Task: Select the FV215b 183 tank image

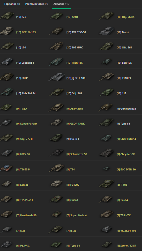Action: (x=7, y=31)
